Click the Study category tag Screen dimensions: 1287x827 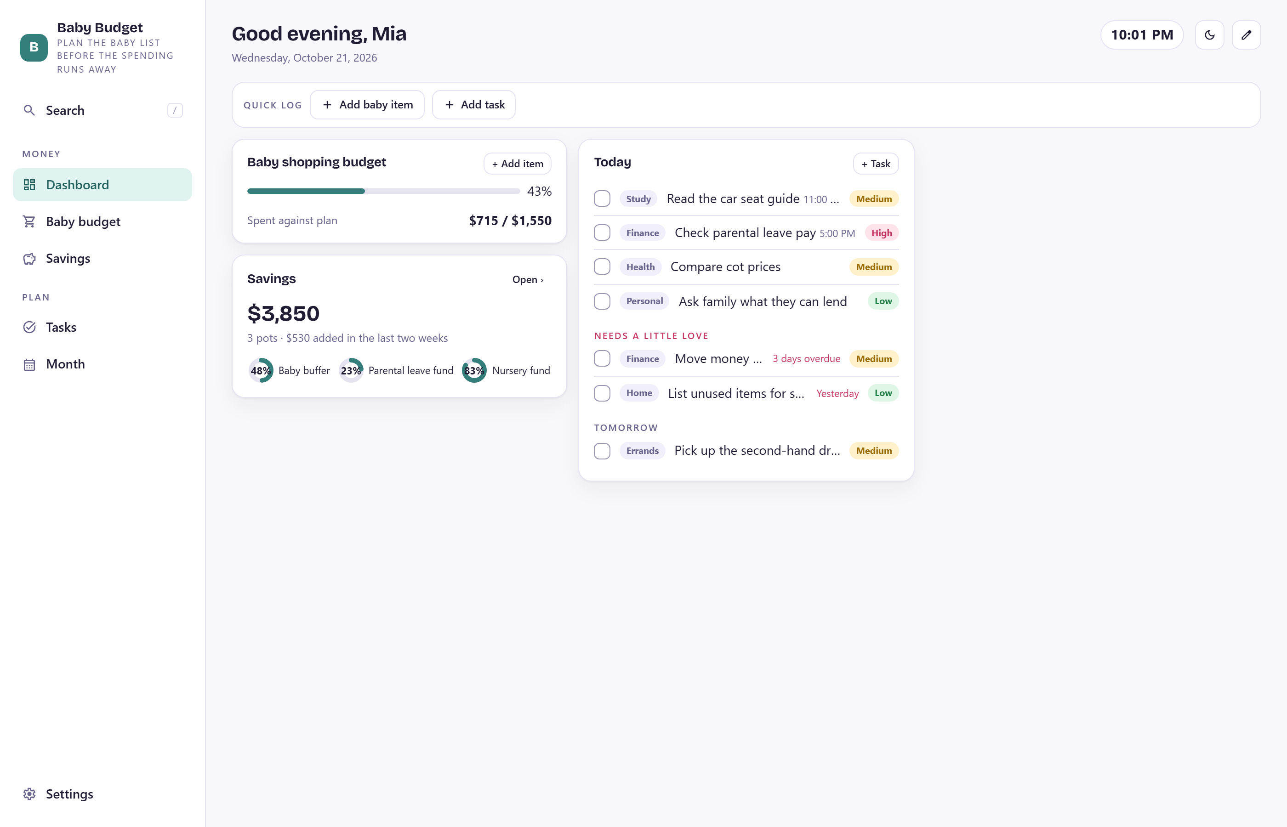638,198
